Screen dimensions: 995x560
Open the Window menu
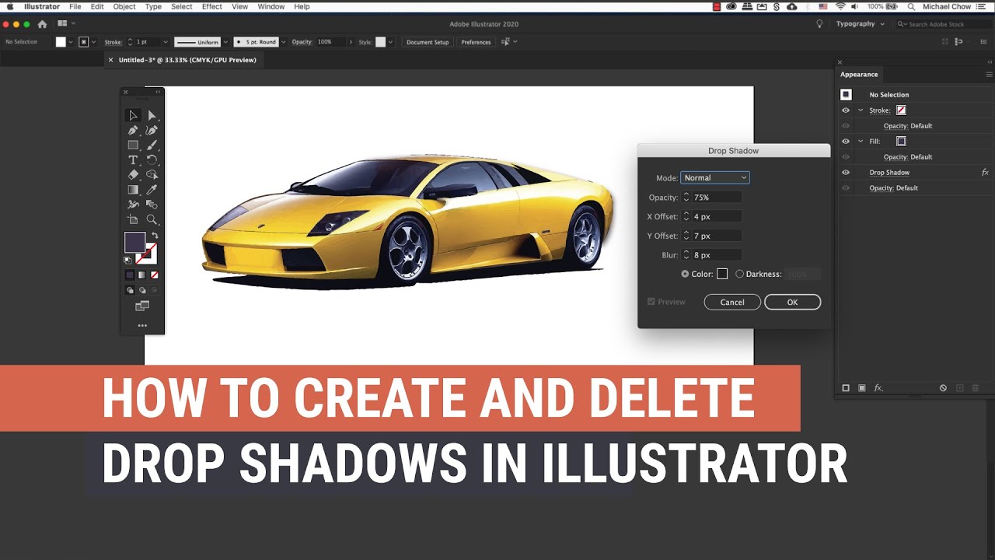coord(271,6)
